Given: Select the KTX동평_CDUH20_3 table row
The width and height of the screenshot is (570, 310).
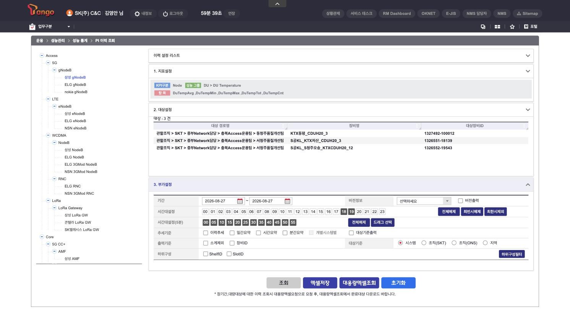Looking at the screenshot, I should coord(341,134).
